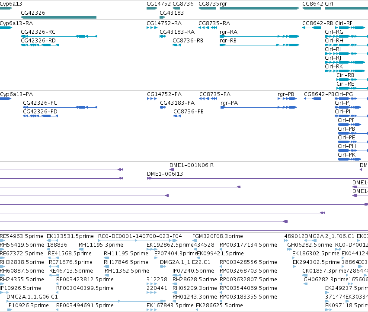The height and width of the screenshot is (312, 368).
Task: Click the EK286625.5prime EST label
Action: click(219, 306)
